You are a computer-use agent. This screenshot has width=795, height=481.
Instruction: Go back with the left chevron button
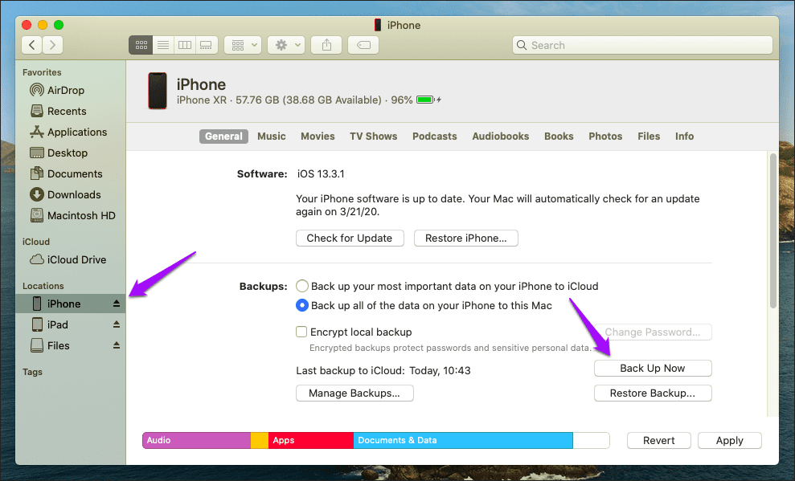tap(32, 45)
